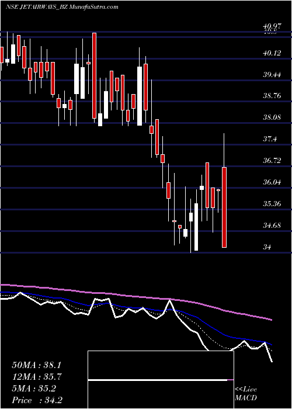Click the 12MA : 35.7 reading
292x409 pixels.
point(36,377)
